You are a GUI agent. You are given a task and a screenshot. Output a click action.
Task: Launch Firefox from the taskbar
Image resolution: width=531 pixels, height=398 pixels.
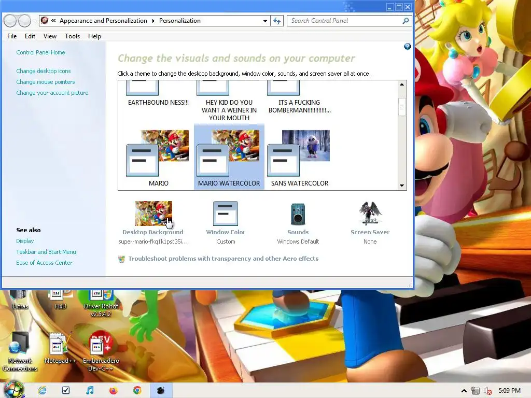[114, 391]
